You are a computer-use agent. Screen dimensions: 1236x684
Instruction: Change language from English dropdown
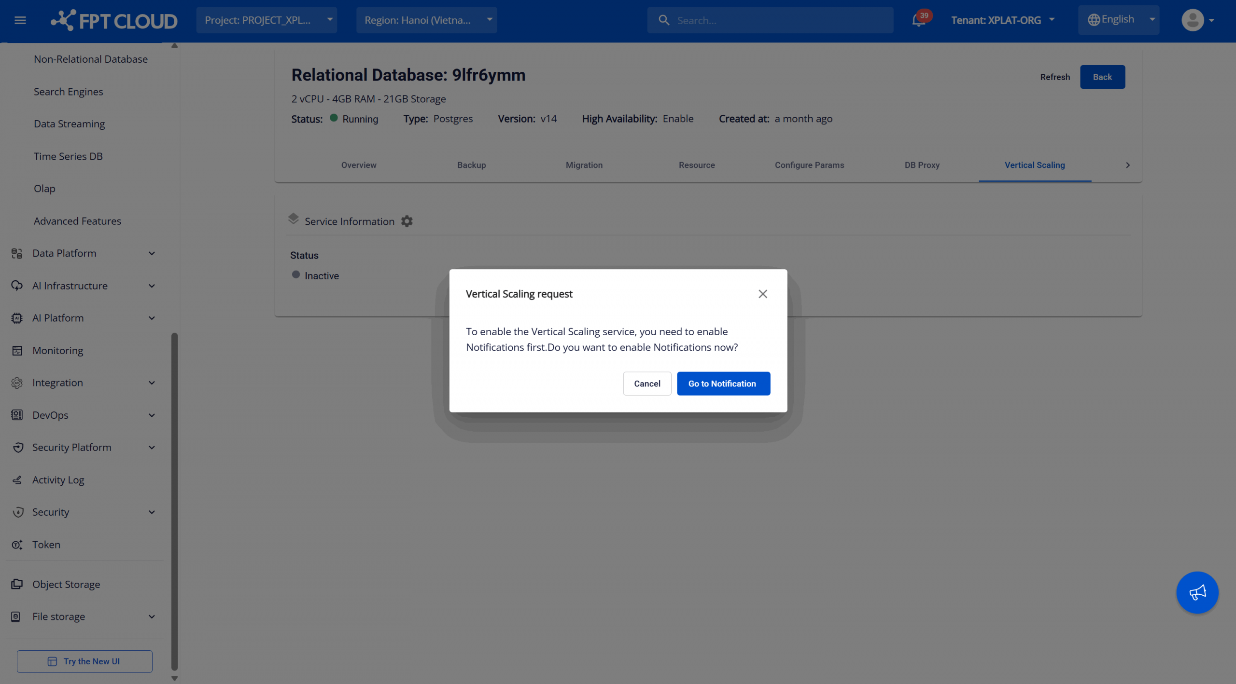(x=1118, y=20)
